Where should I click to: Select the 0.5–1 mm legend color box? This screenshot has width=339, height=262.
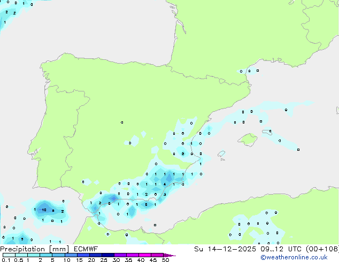[x=21, y=255]
